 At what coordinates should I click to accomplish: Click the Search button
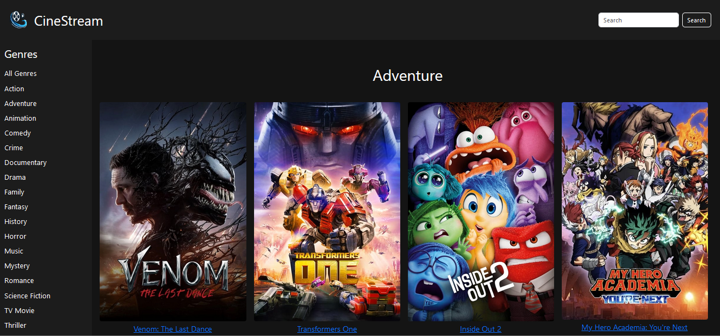pyautogui.click(x=696, y=20)
